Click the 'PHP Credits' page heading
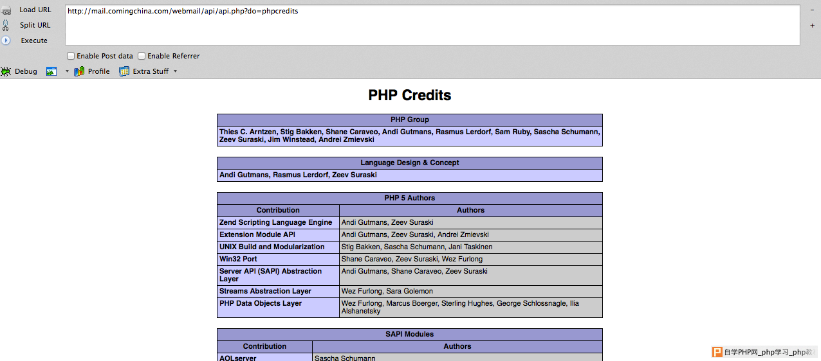The width and height of the screenshot is (821, 361). click(410, 95)
